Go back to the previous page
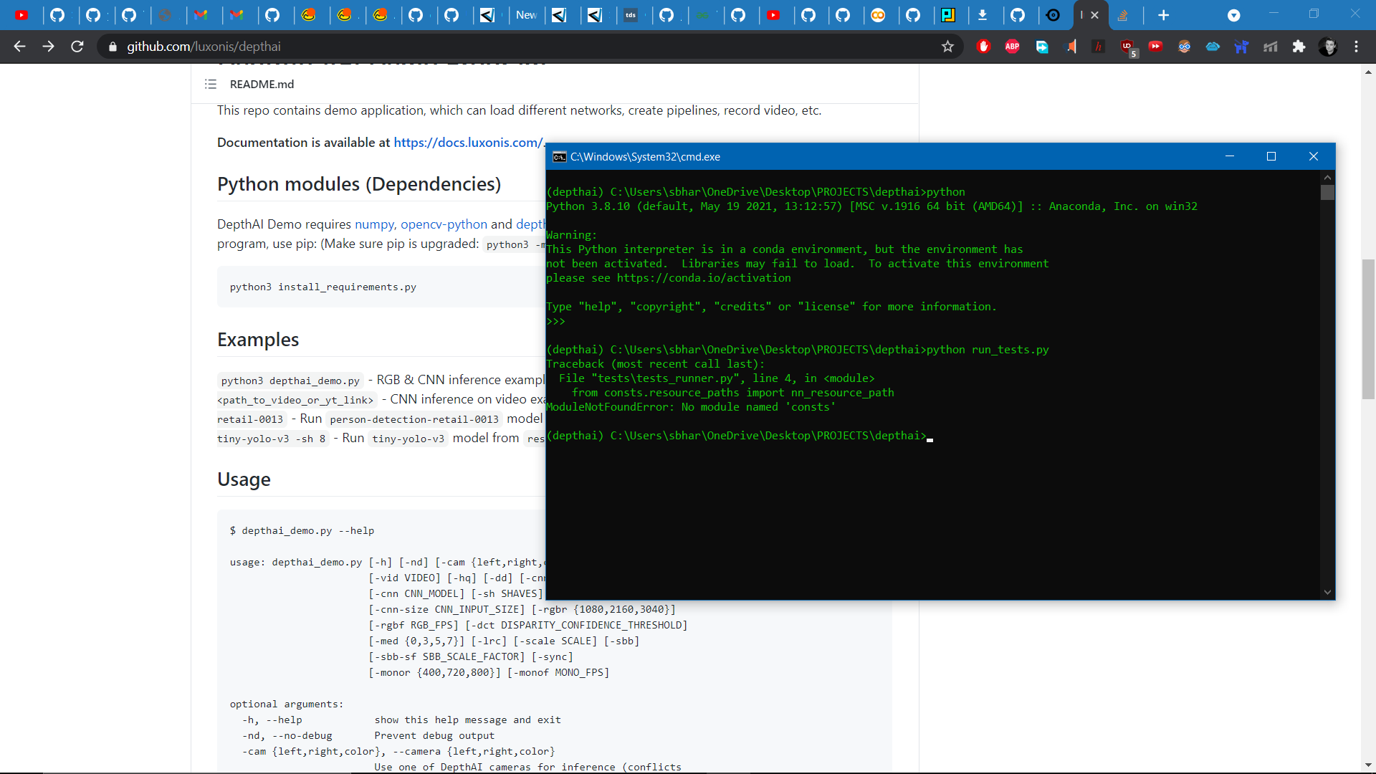Screen dimensions: 1376x774 (x=19, y=47)
